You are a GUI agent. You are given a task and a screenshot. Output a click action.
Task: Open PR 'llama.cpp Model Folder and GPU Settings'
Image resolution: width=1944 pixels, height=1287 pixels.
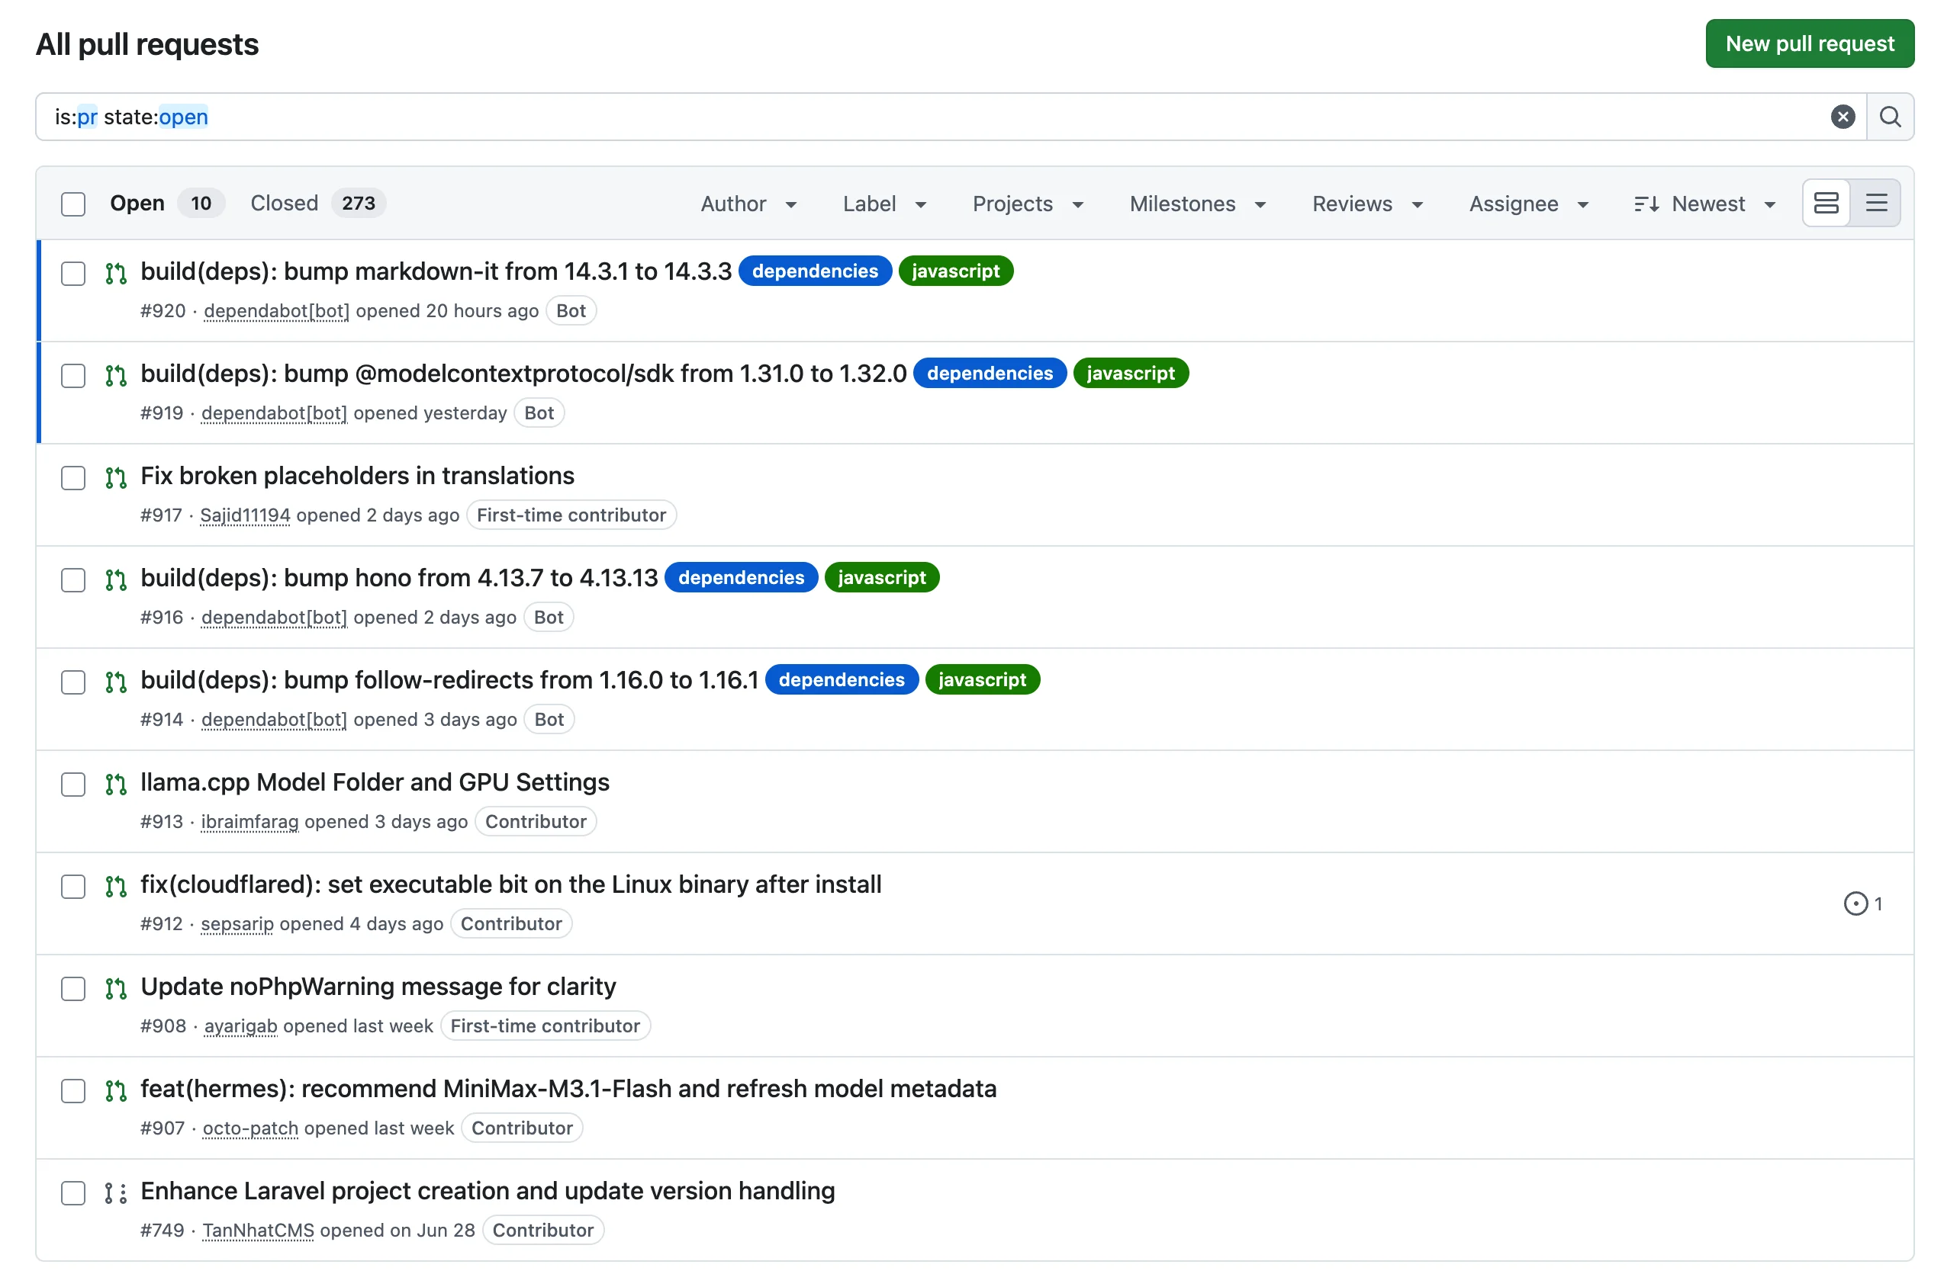(x=375, y=782)
